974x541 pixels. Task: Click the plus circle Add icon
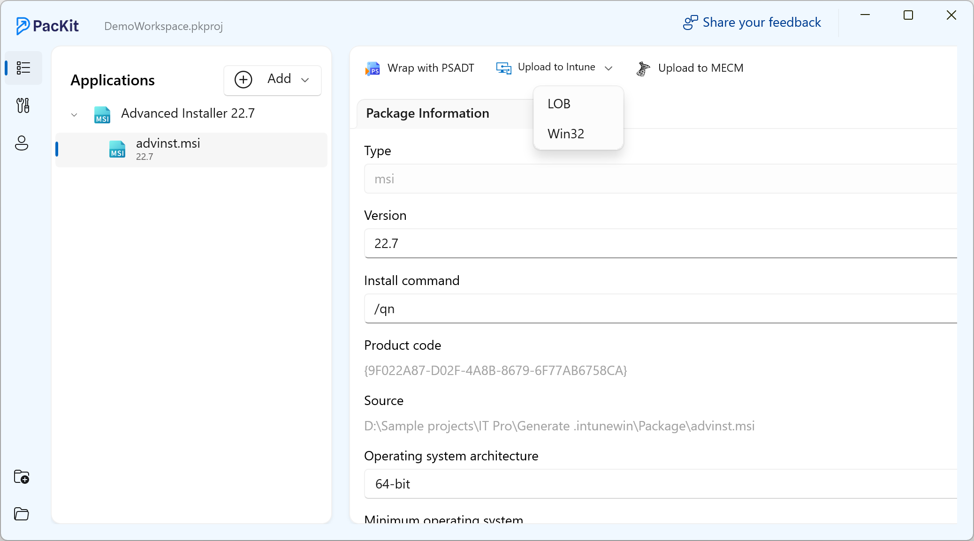click(x=243, y=79)
